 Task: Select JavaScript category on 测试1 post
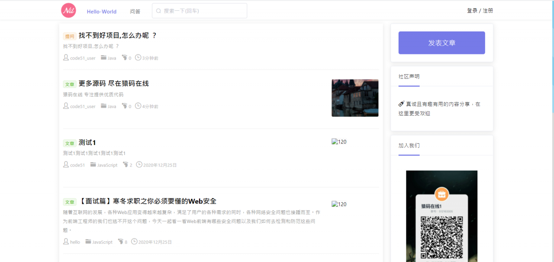(107, 165)
